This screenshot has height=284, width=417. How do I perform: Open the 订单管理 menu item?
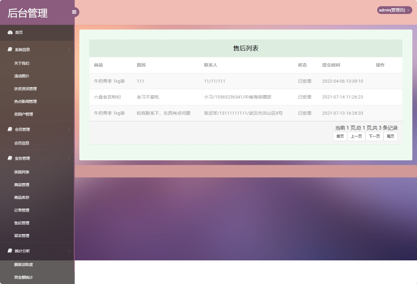(x=21, y=210)
